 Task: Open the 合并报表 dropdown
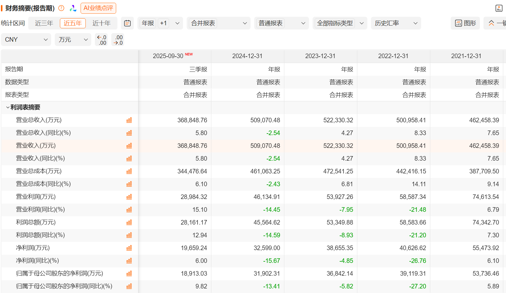(x=218, y=23)
